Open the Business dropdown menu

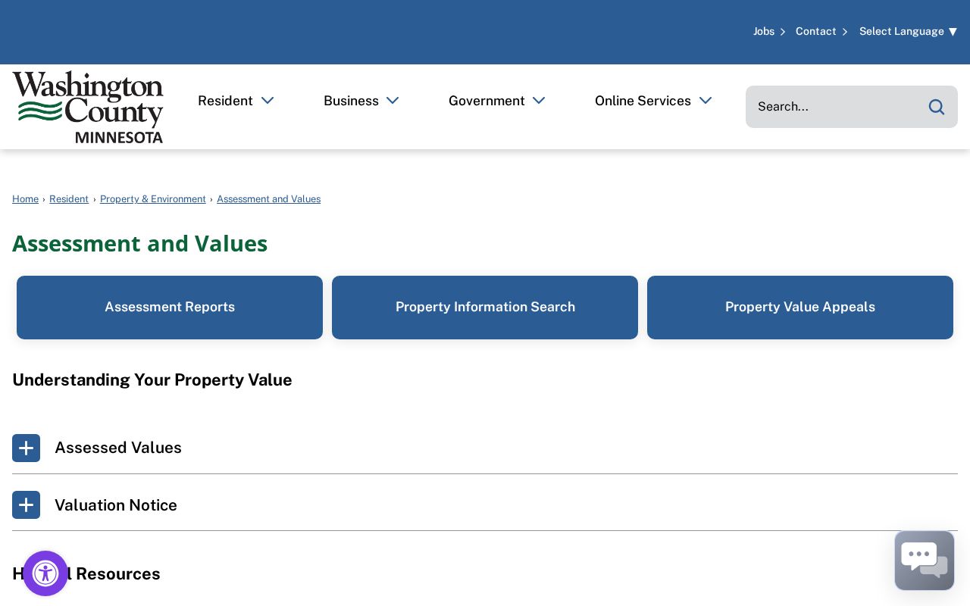point(361,101)
